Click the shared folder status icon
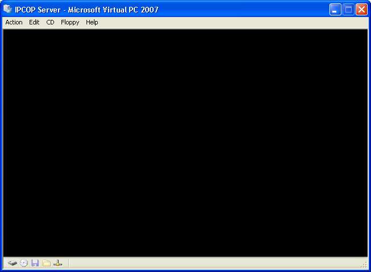Image resolution: width=371 pixels, height=272 pixels. [x=47, y=263]
